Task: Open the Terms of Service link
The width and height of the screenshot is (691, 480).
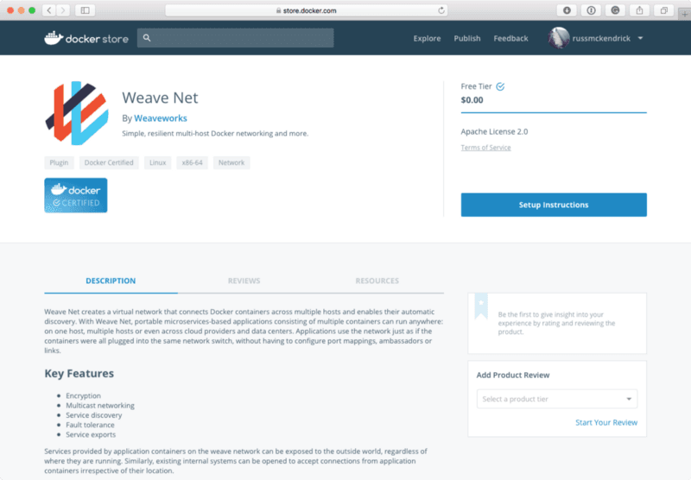Action: coord(485,148)
